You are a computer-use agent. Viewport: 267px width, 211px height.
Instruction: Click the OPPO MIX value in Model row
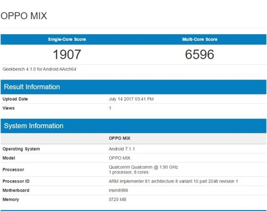click(x=120, y=157)
